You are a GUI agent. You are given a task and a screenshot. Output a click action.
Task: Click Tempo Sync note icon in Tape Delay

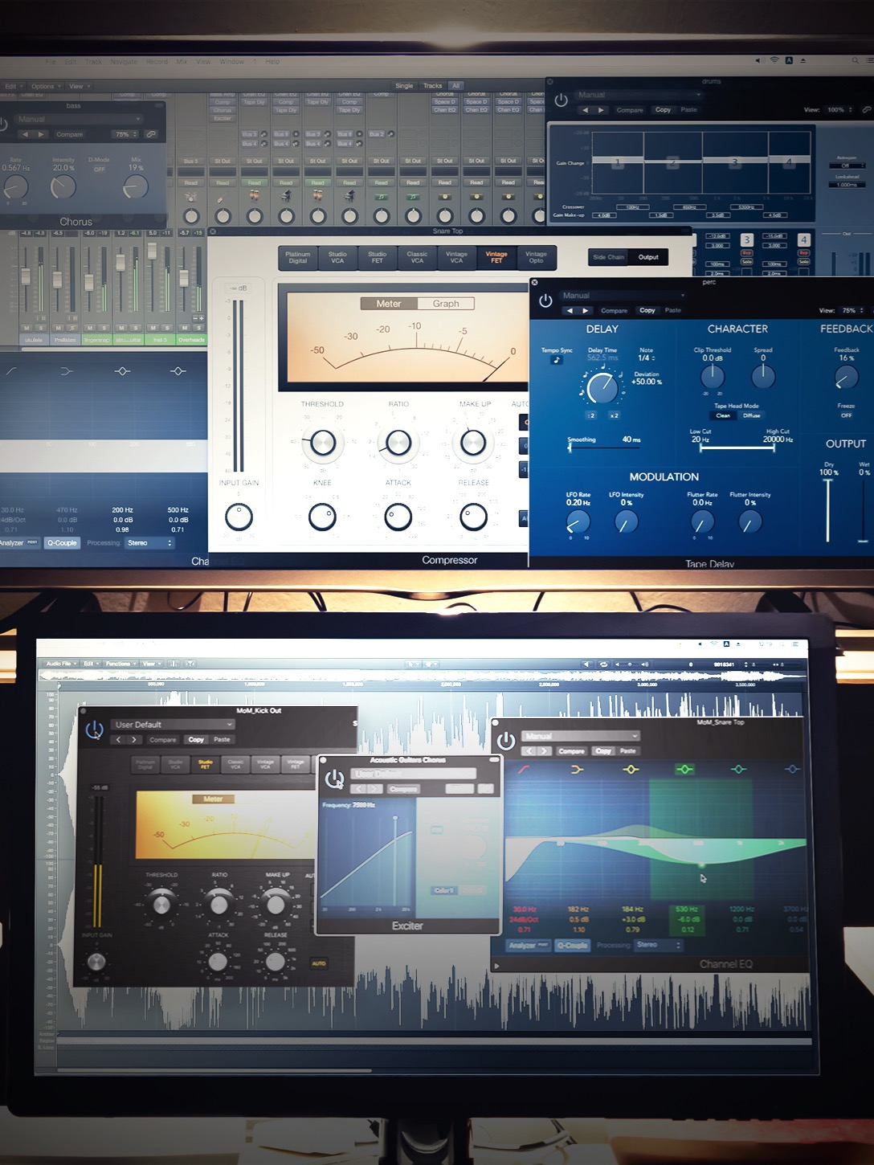pyautogui.click(x=556, y=360)
